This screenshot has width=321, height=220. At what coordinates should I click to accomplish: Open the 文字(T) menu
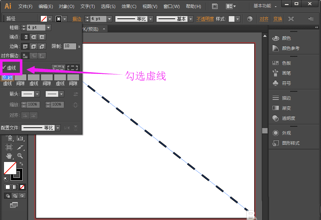point(88,6)
